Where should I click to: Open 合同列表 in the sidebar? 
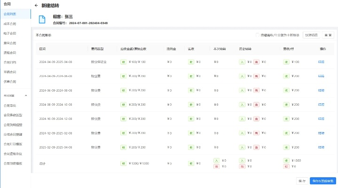coord(9,14)
